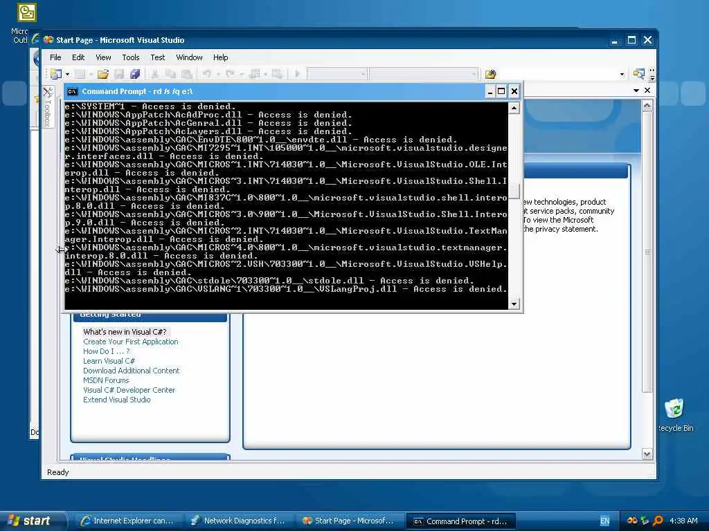Screen dimensions: 709x531
Task: Open the File menu
Action: pyautogui.click(x=55, y=57)
